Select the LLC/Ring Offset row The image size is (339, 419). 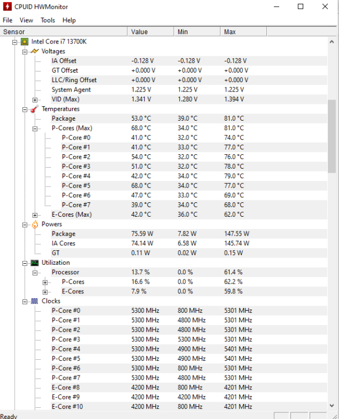189,80
